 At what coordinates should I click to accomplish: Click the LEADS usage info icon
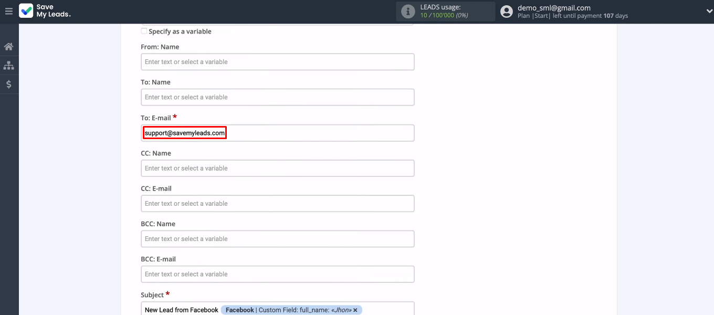[408, 12]
